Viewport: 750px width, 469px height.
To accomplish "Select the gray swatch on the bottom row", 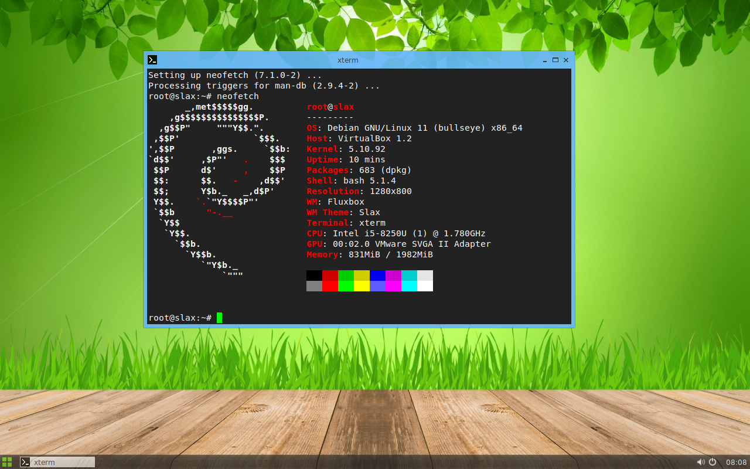I will point(314,287).
